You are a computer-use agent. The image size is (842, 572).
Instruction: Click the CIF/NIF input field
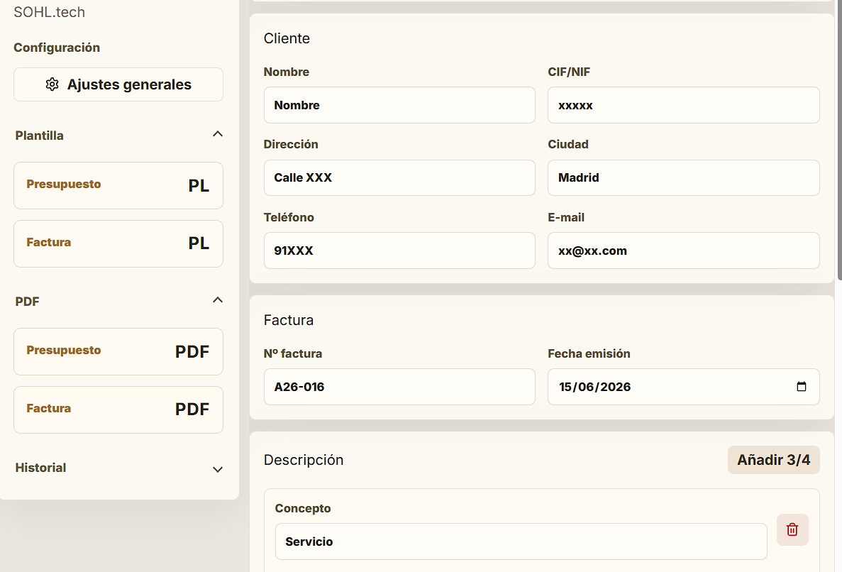coord(684,105)
